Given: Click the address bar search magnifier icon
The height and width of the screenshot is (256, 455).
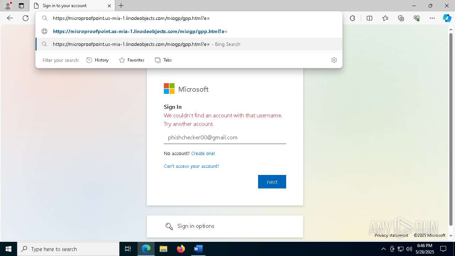Looking at the screenshot, I should coord(44,18).
